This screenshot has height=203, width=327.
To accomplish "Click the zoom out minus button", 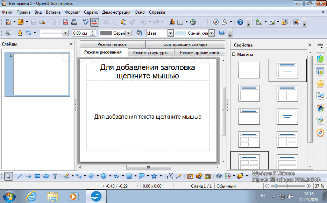I will coord(267,186).
